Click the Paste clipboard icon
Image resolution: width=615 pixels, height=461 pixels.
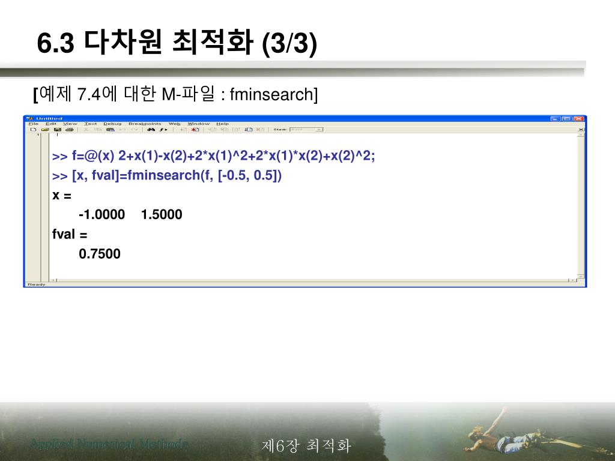click(111, 130)
